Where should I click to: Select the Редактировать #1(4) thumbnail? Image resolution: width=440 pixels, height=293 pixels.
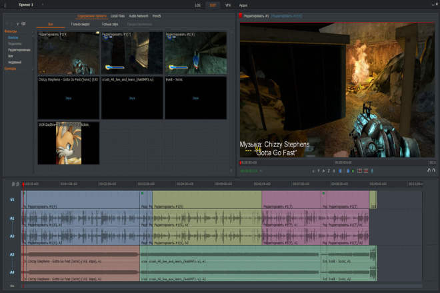tap(69, 53)
